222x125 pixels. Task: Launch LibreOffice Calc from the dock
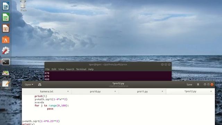6,17
